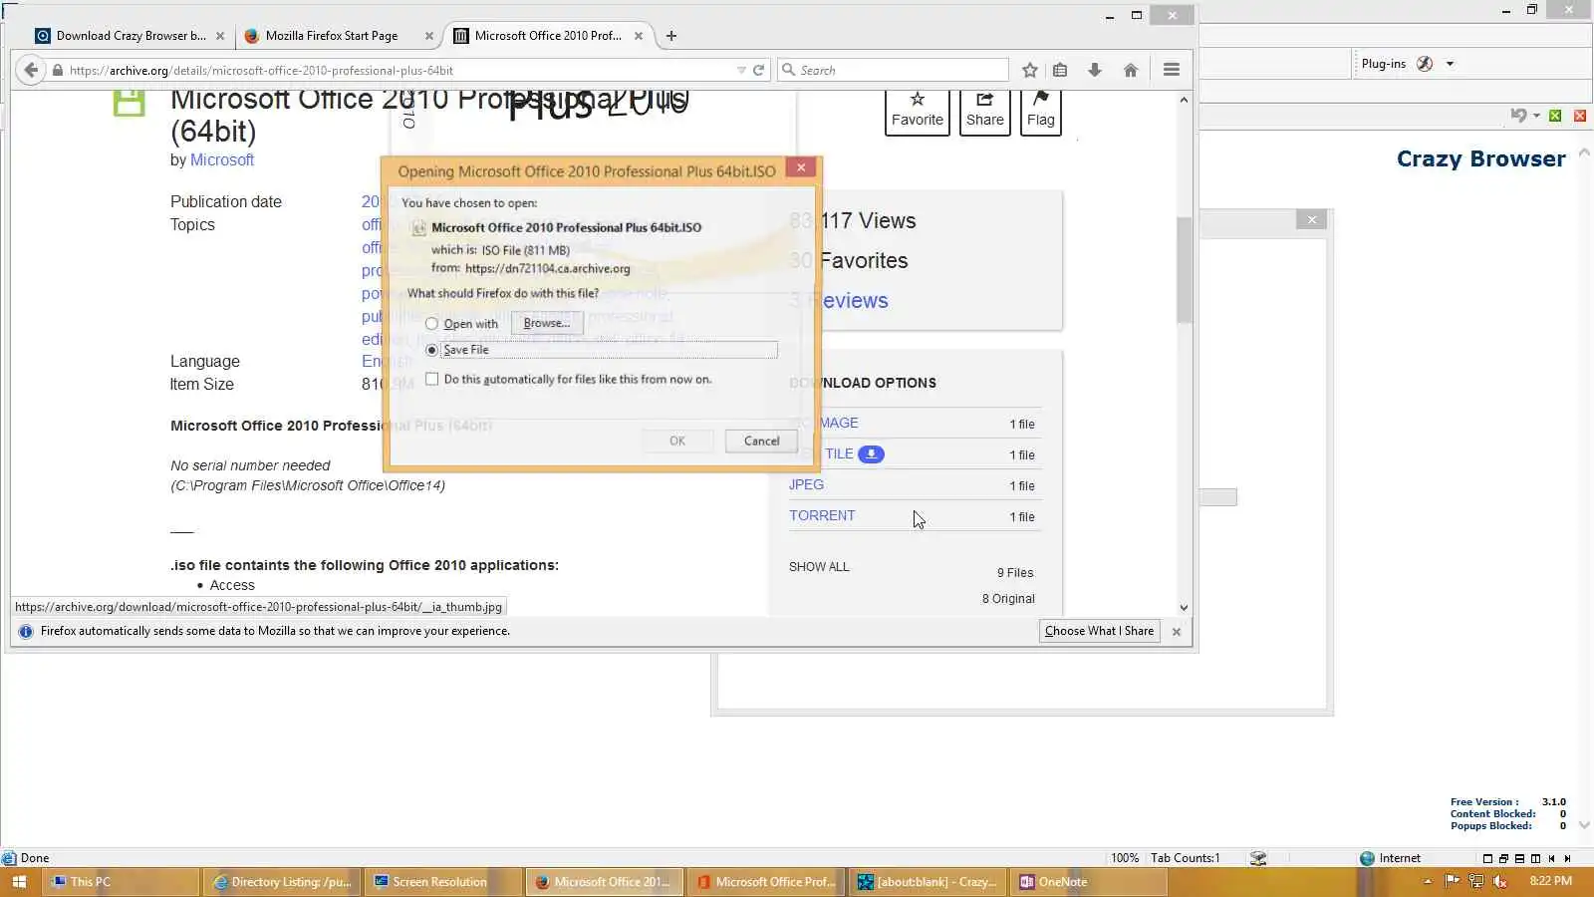Click the Browse... button
Image resolution: width=1594 pixels, height=897 pixels.
[x=547, y=323]
